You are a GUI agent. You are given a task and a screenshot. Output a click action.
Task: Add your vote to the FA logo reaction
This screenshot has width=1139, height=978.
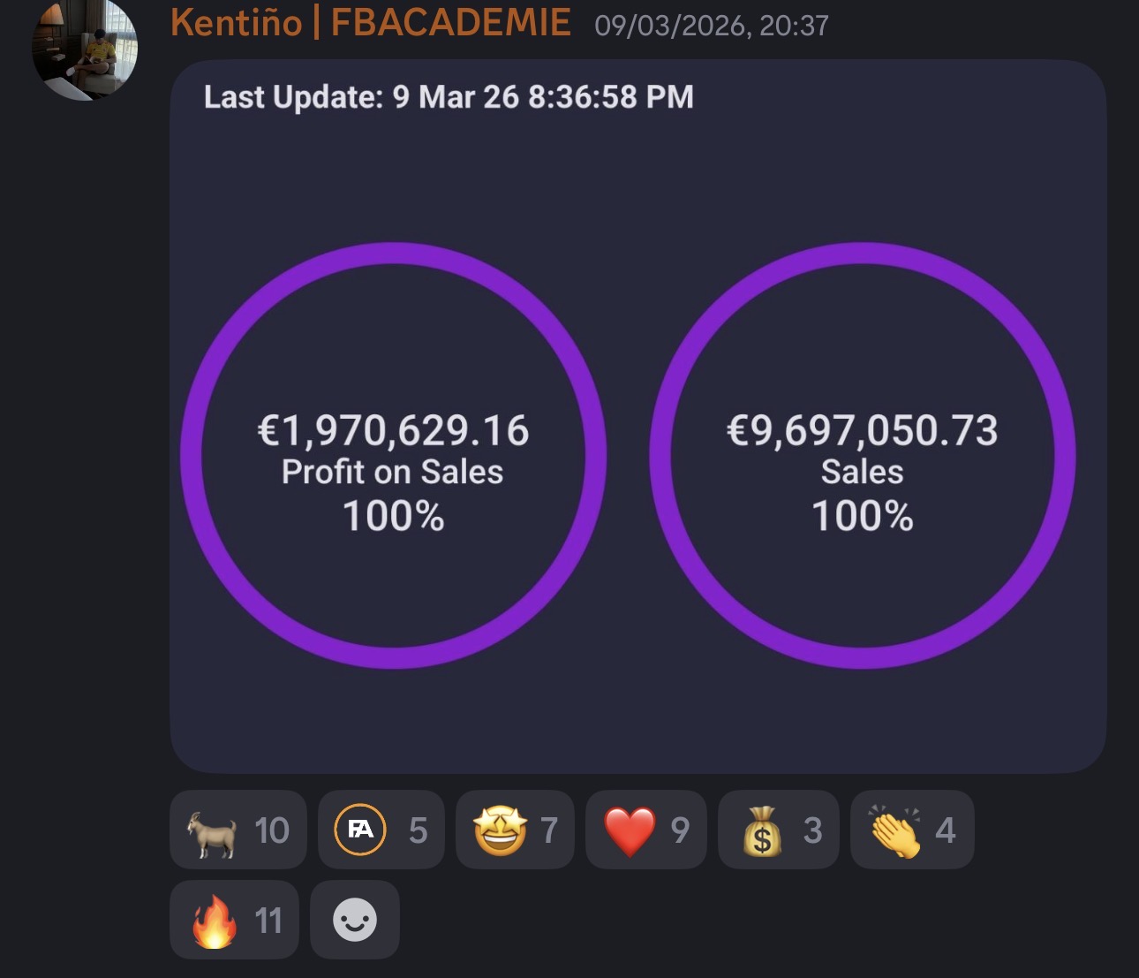point(381,830)
